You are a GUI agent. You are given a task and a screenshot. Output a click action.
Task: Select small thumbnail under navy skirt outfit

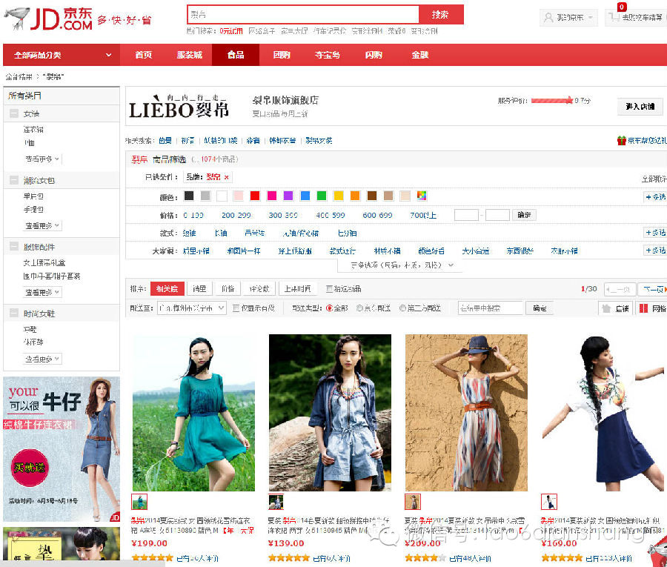(548, 502)
